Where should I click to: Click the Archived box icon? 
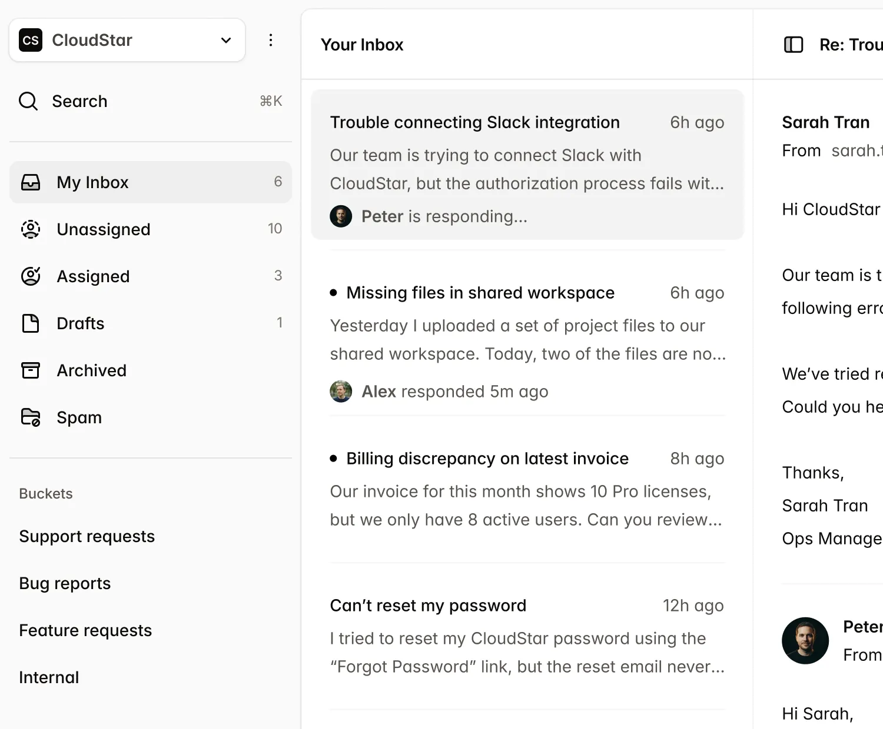click(x=31, y=370)
